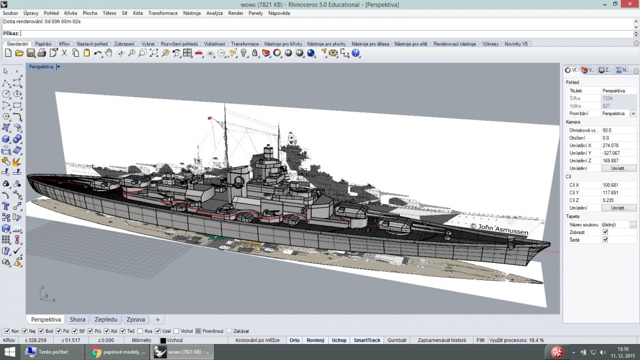Viewport: 640px width, 360px height.
Task: Toggle Uchop in the status bar
Action: pos(339,340)
